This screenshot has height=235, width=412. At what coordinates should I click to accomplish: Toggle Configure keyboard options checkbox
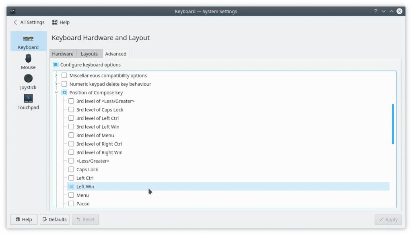point(56,65)
